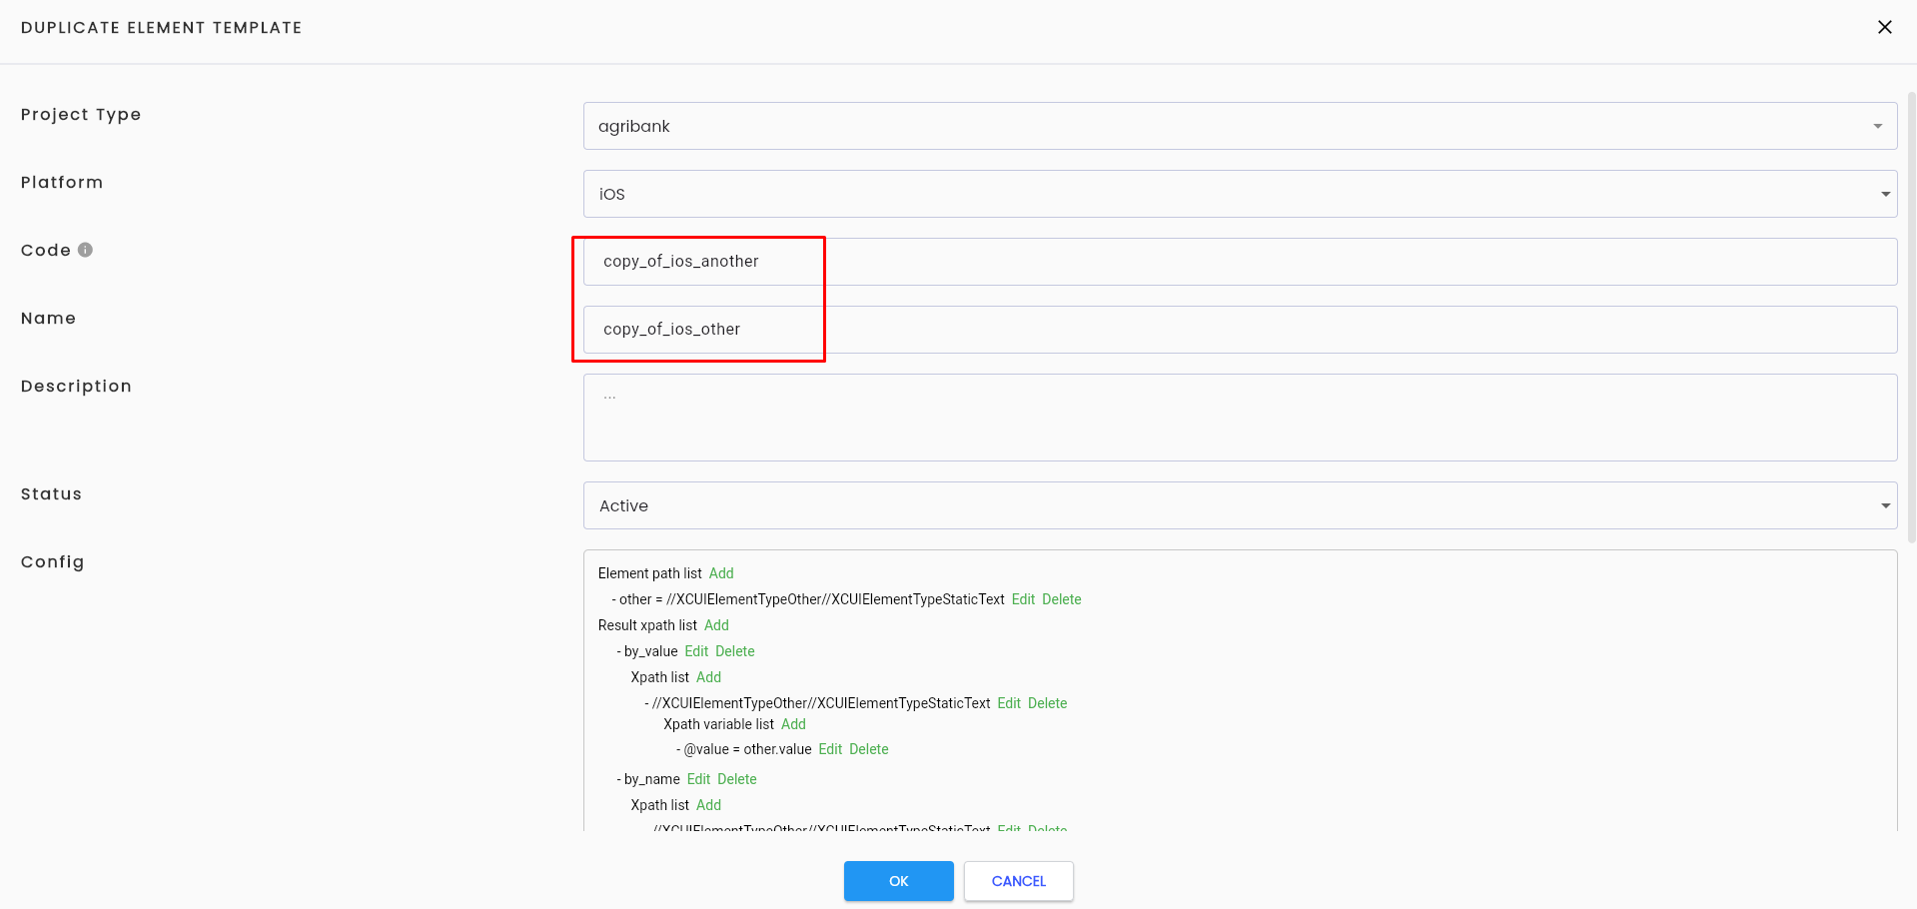Image resolution: width=1917 pixels, height=909 pixels.
Task: Delete the xpath listed under by_value
Action: pos(1047,703)
